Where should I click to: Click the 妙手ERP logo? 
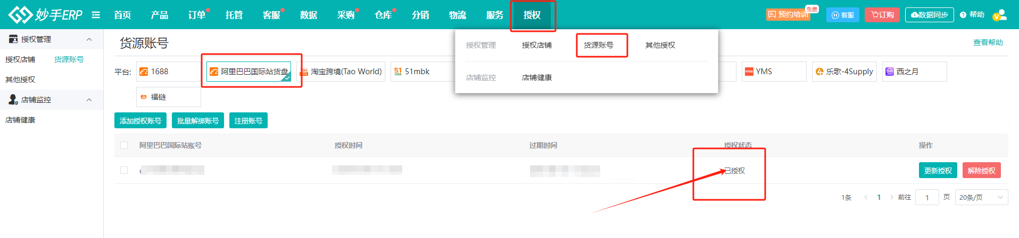coord(45,14)
